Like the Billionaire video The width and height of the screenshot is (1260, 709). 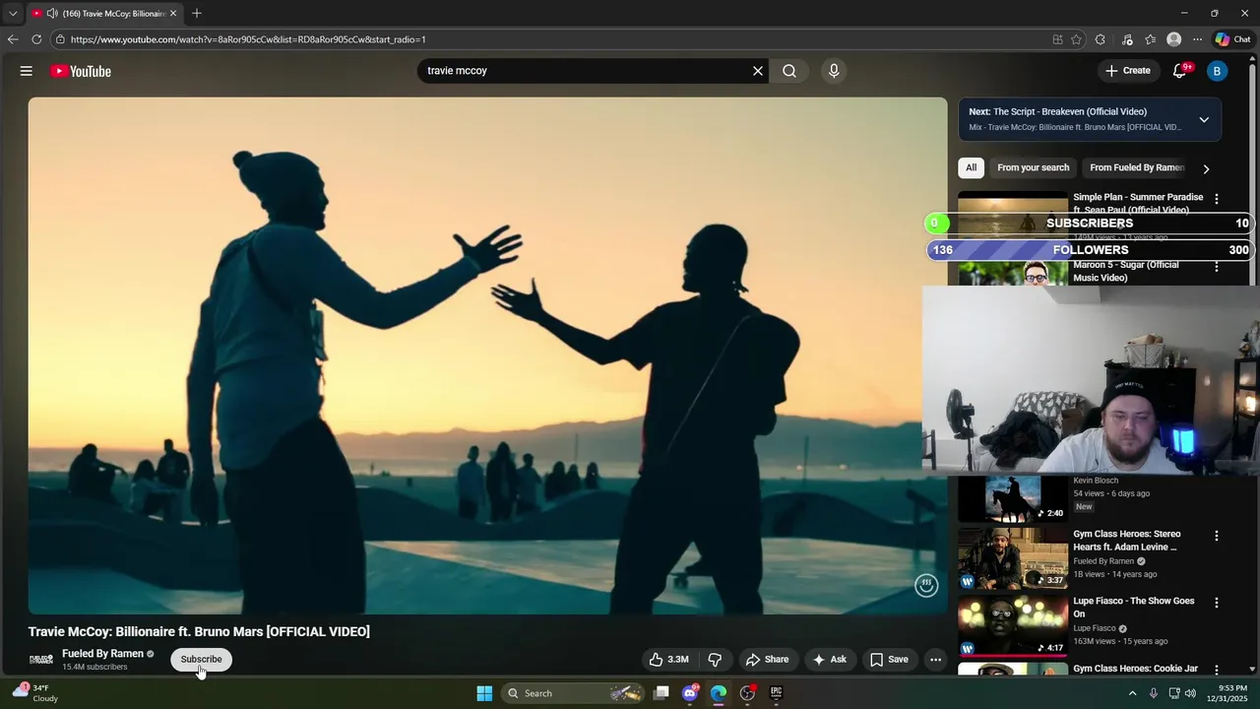click(668, 660)
